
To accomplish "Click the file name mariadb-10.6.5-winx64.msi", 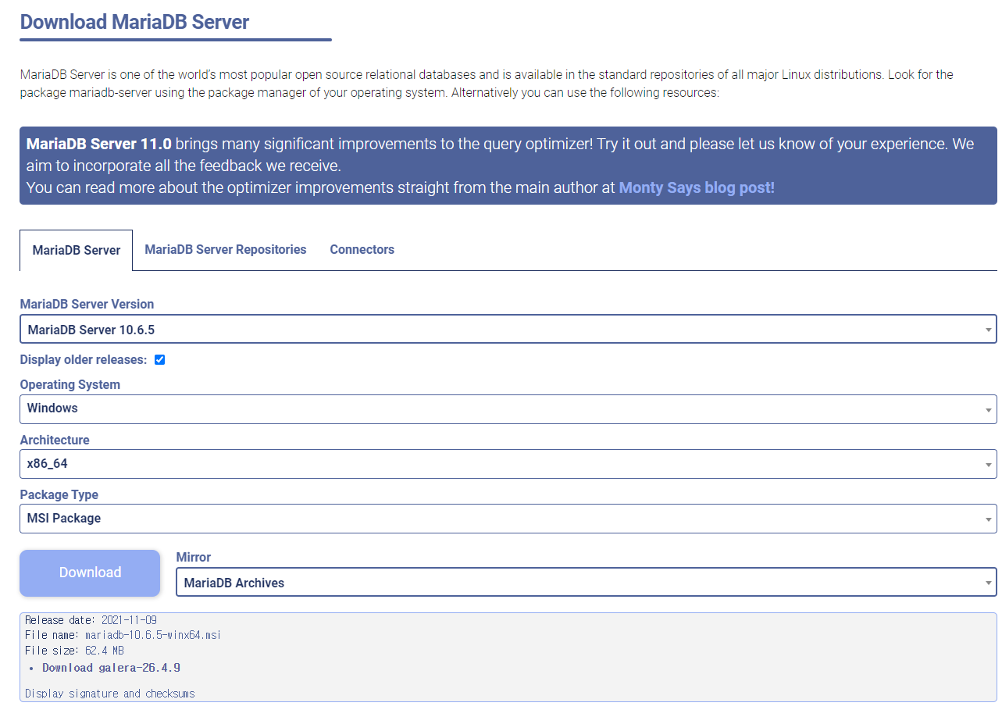I will pos(153,635).
